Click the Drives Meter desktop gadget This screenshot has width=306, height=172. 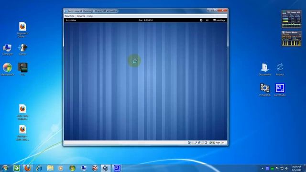291,38
